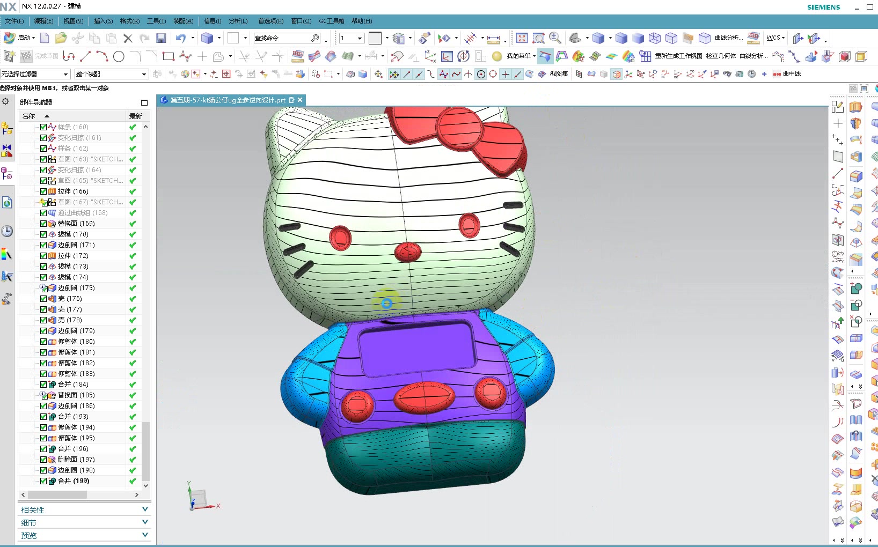The width and height of the screenshot is (878, 547).
Task: Click the camera icon in view toolbar
Action: point(740,74)
